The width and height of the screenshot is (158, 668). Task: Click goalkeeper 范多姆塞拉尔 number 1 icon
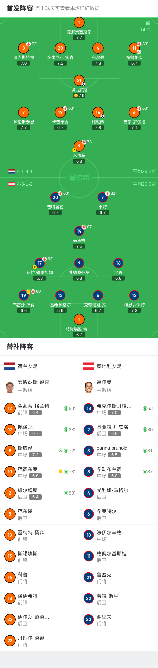pyautogui.click(x=79, y=22)
